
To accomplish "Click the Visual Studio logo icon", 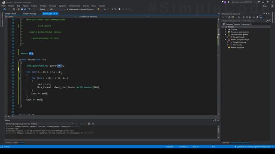I will pyautogui.click(x=3, y=3).
